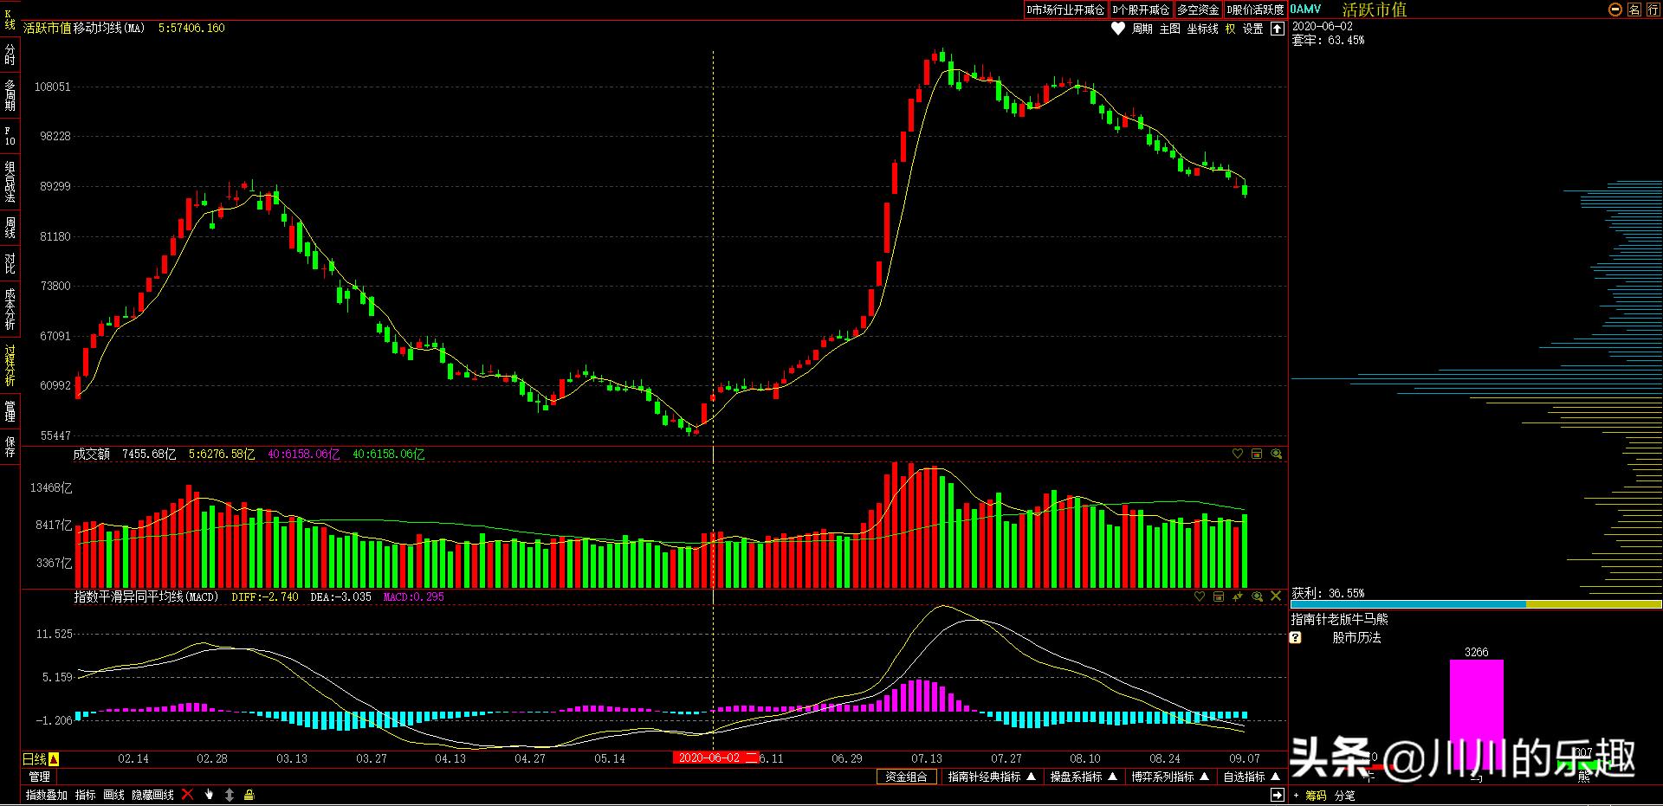Click the question mark help icon
1663x806 pixels.
point(1296,638)
